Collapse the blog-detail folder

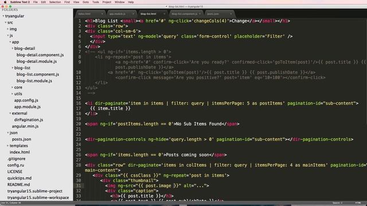[13, 48]
